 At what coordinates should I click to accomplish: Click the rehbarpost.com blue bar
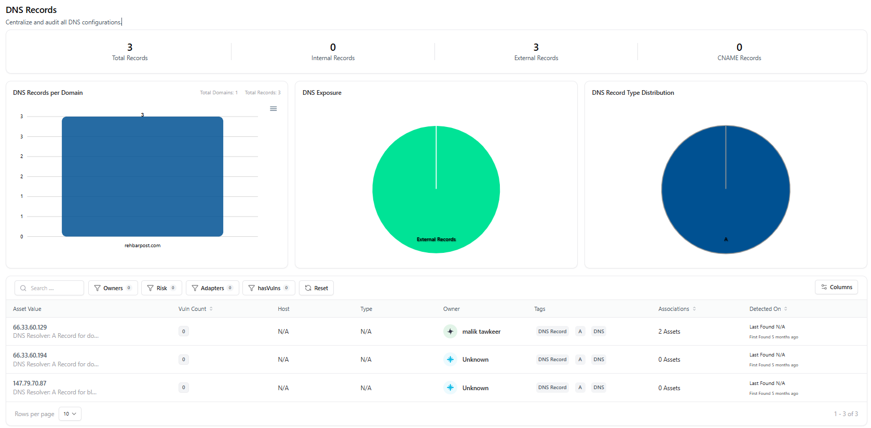click(142, 177)
